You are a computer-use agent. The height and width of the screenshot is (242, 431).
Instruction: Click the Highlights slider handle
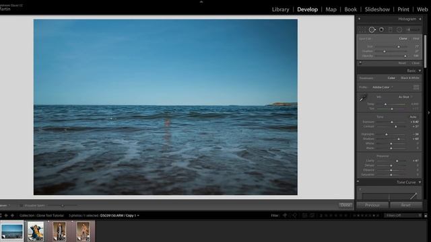pos(387,134)
